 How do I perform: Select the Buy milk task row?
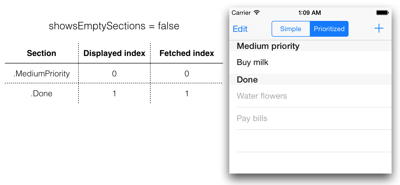coord(310,62)
